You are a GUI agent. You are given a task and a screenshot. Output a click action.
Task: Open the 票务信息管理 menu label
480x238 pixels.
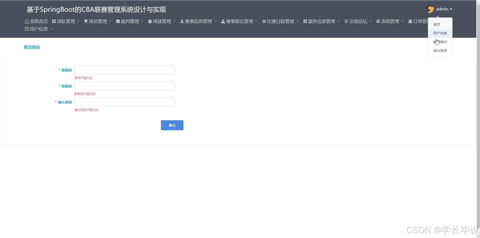coord(322,21)
